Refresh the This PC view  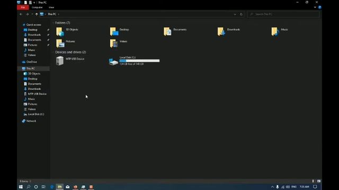(x=242, y=14)
